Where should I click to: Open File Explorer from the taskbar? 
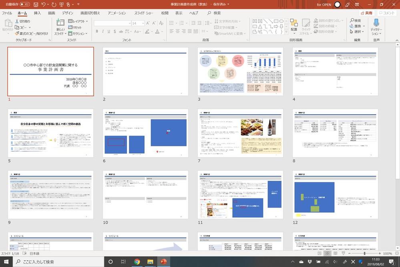[x=150, y=262]
